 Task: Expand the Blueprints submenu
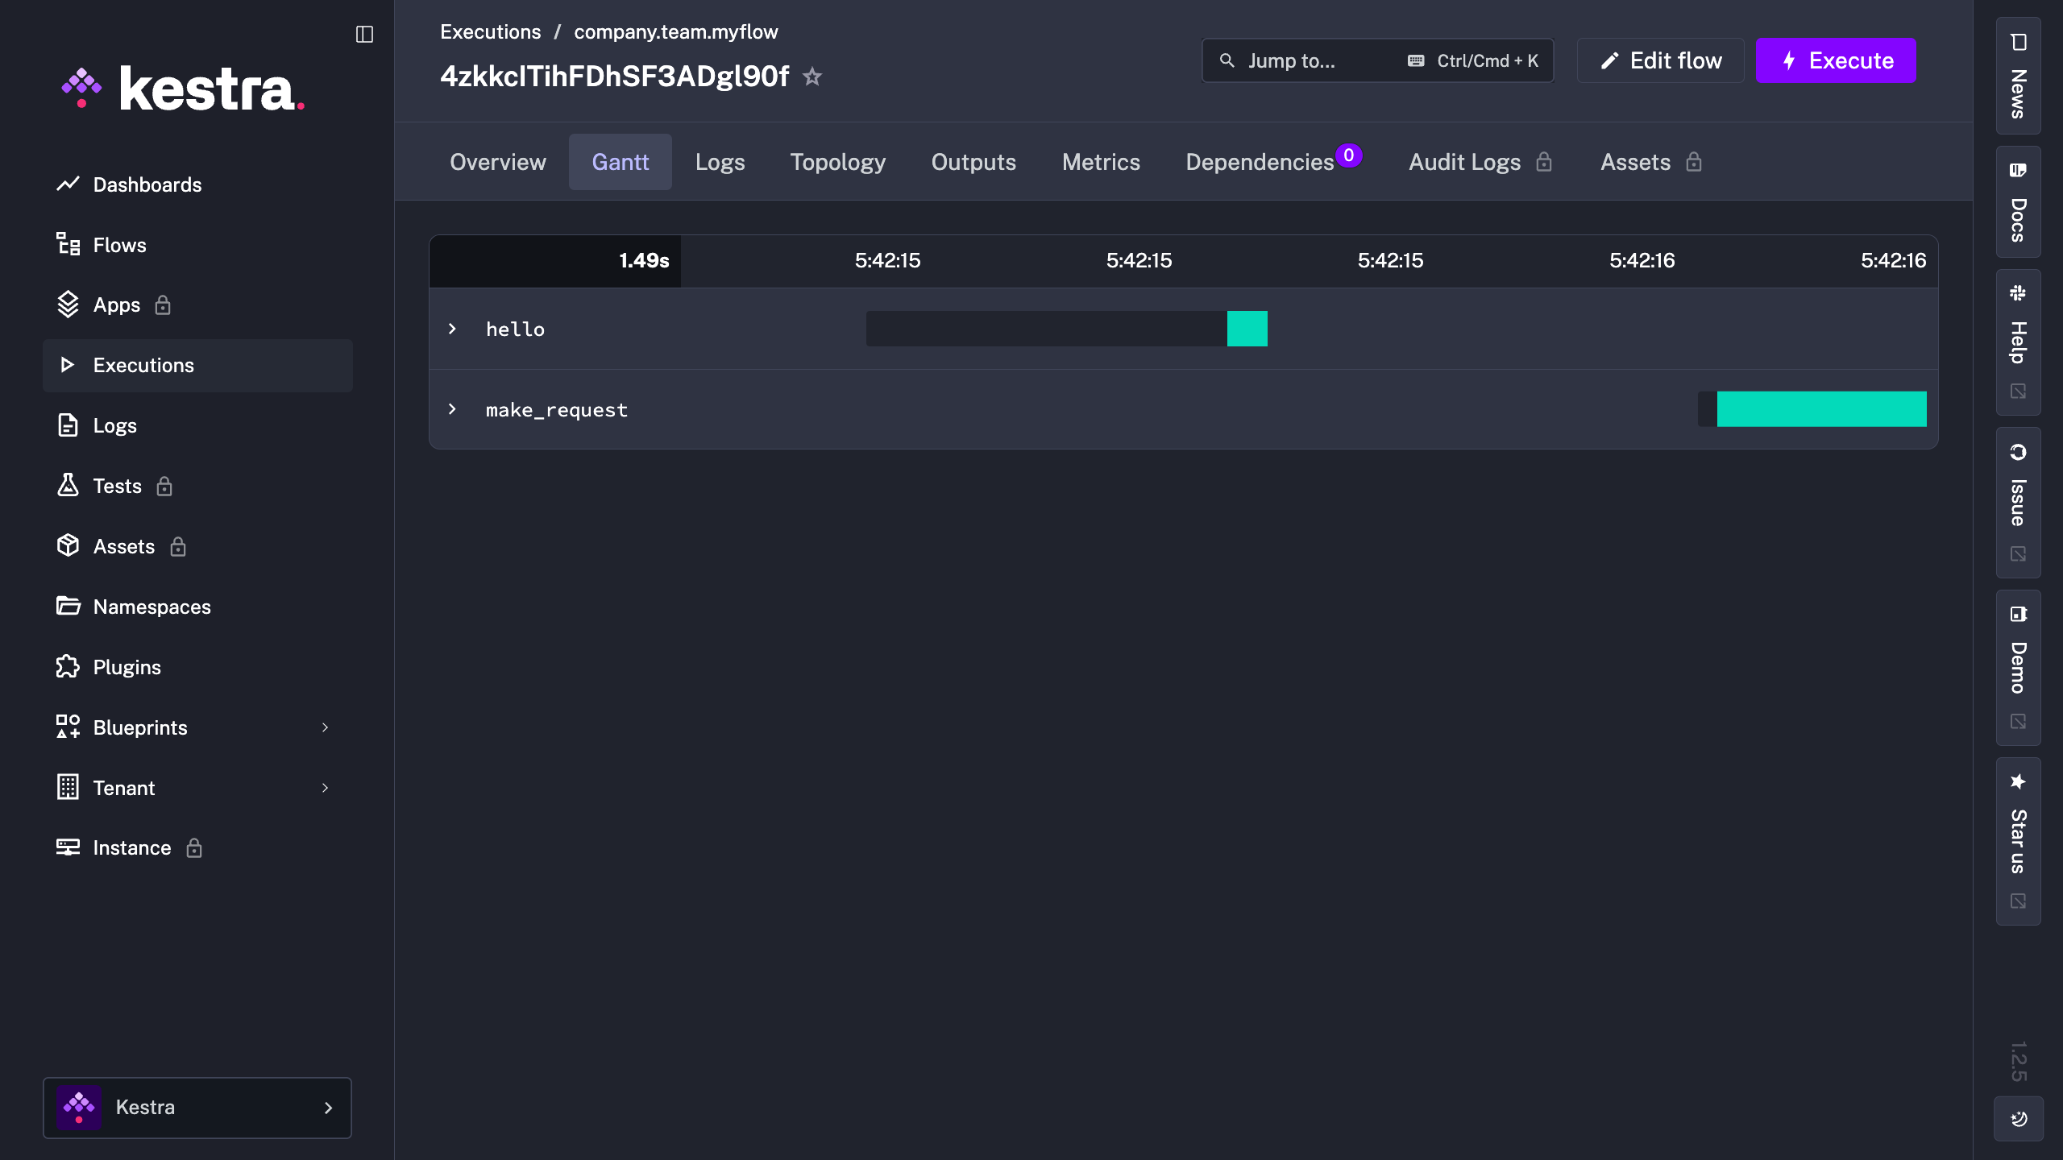(325, 727)
